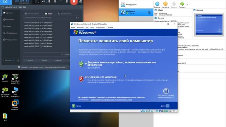Select bandicam 2022-06-10 15-07-24-606.mp4
The image size is (226, 127).
pos(38,23)
